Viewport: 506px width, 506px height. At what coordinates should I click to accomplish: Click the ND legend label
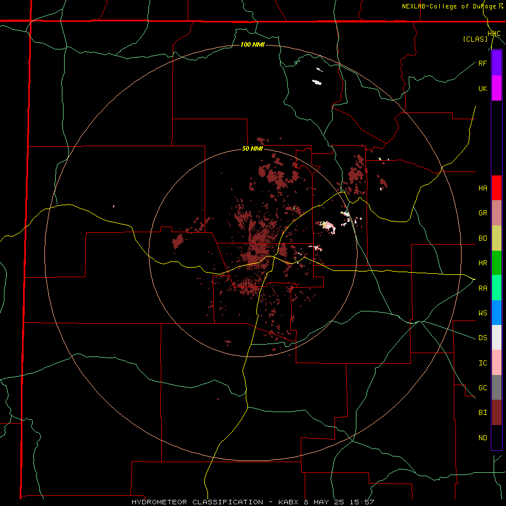482,438
